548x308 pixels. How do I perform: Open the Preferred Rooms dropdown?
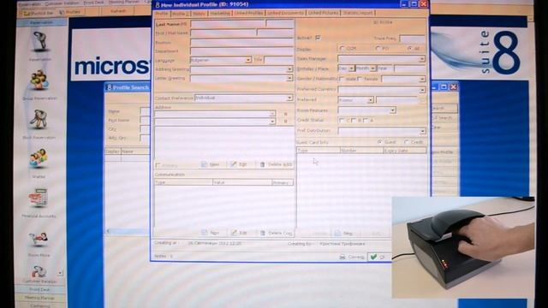pos(370,100)
